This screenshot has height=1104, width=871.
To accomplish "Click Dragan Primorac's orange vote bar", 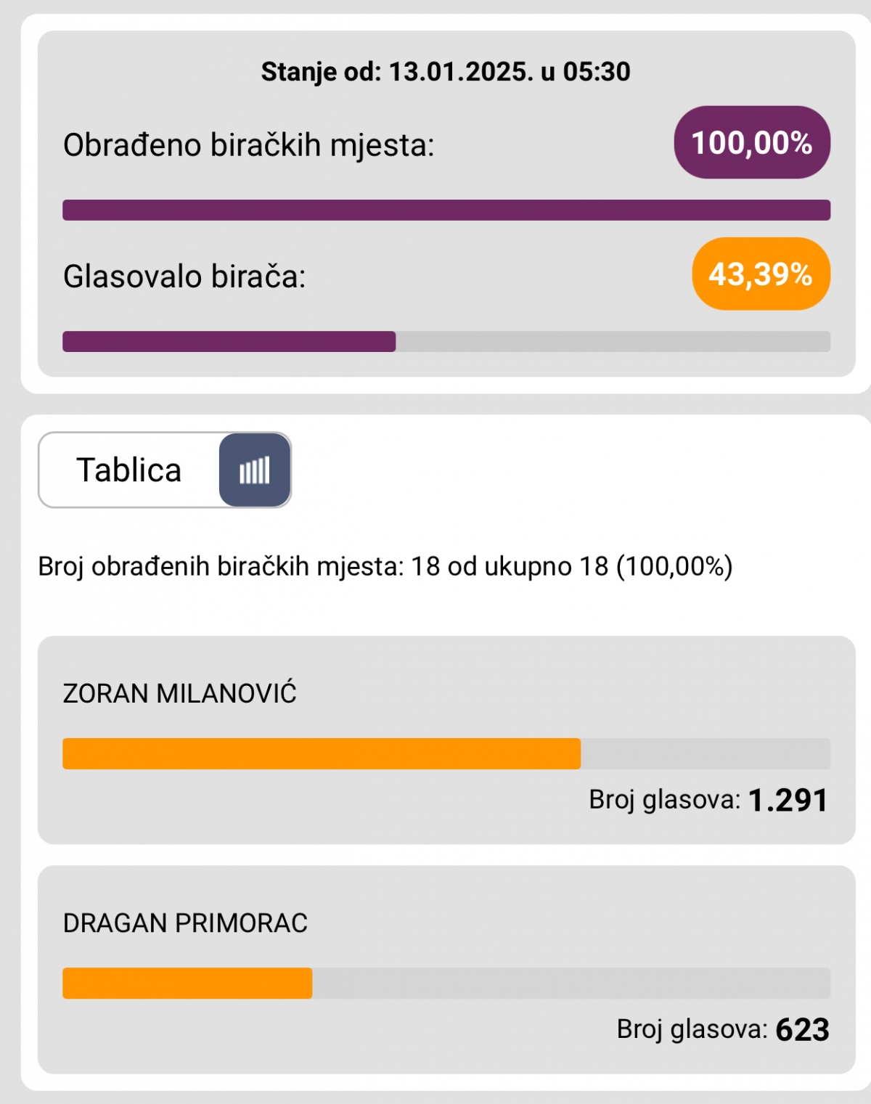I will pos(187,984).
